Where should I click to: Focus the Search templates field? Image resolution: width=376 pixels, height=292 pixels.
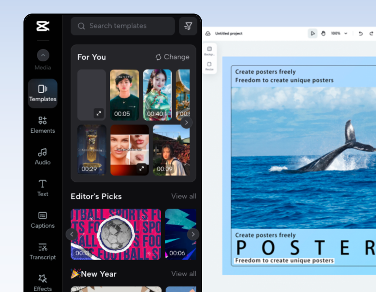pos(122,26)
